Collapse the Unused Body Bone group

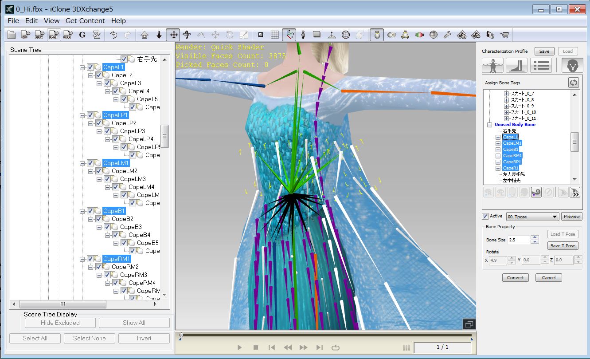[489, 125]
